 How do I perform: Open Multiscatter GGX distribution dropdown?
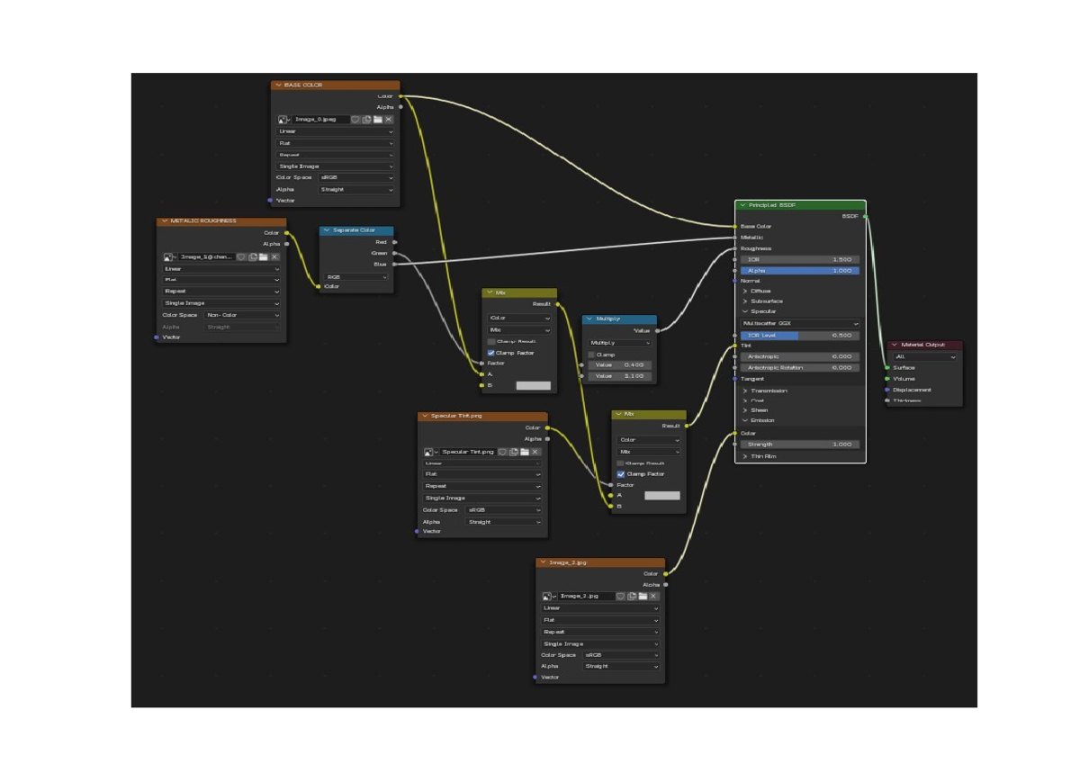pyautogui.click(x=800, y=323)
